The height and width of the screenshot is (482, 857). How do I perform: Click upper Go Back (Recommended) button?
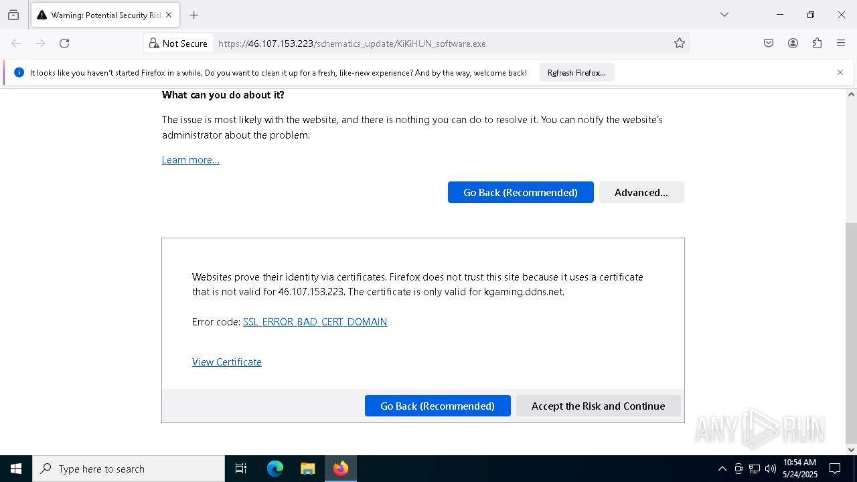click(520, 192)
